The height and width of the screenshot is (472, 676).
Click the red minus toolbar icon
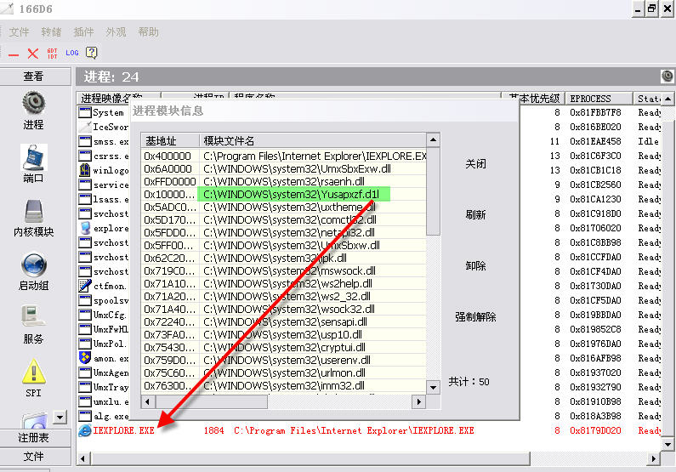click(x=14, y=54)
